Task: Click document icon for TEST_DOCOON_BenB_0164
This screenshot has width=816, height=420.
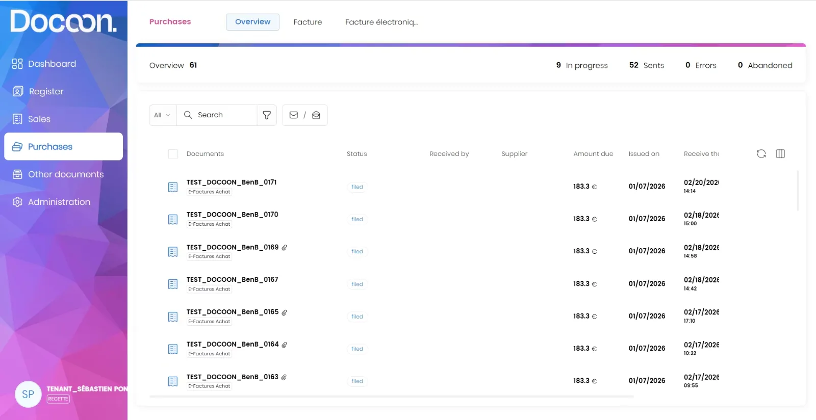Action: [173, 349]
